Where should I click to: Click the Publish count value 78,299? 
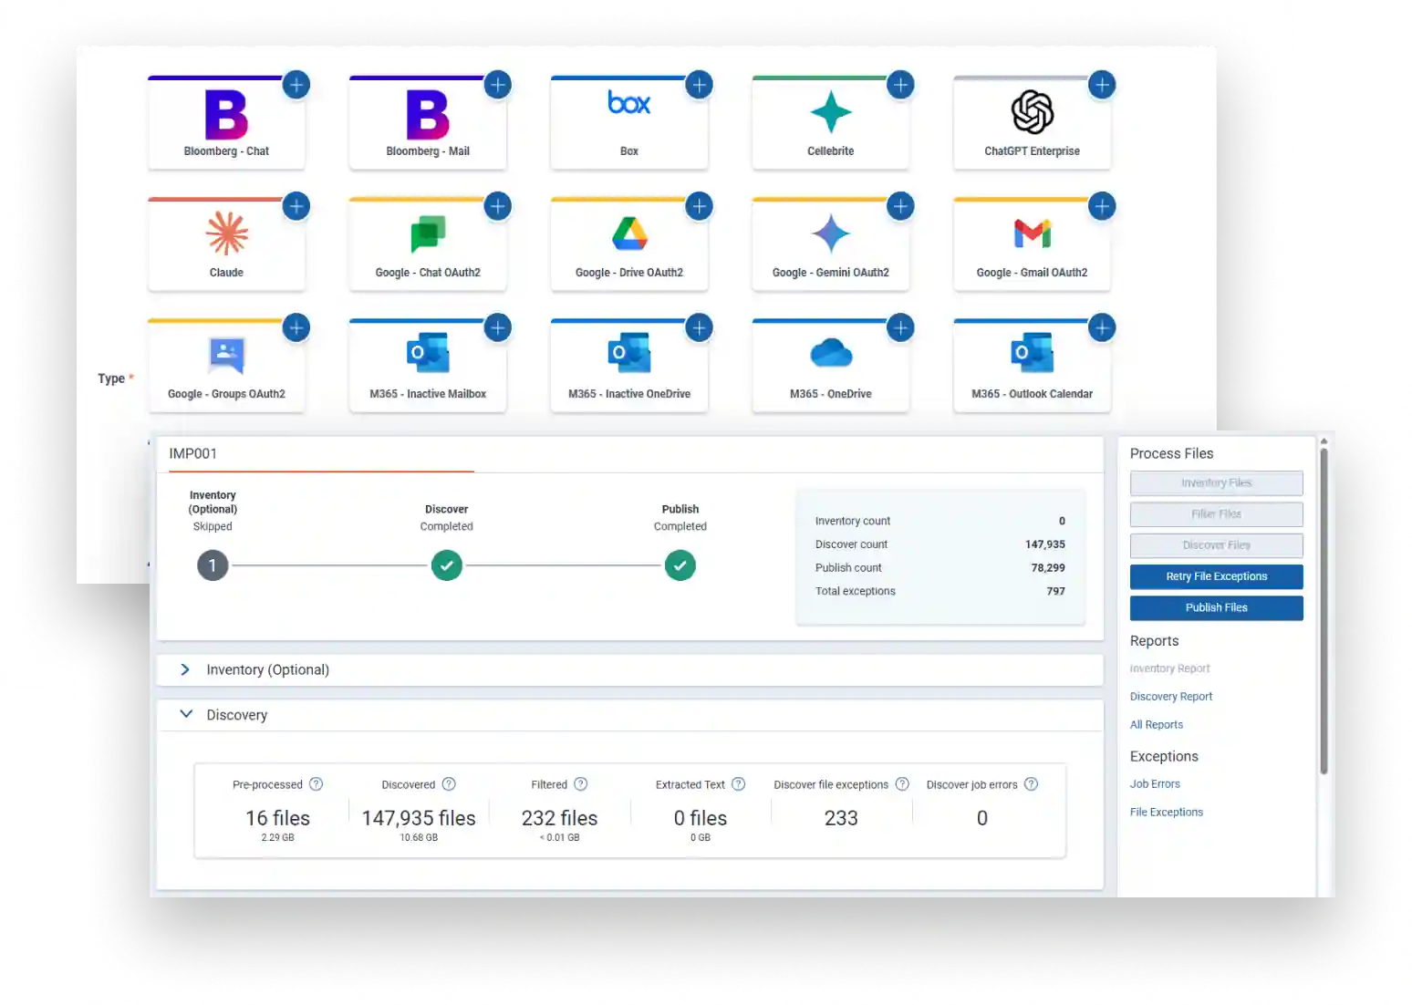pyautogui.click(x=1048, y=568)
